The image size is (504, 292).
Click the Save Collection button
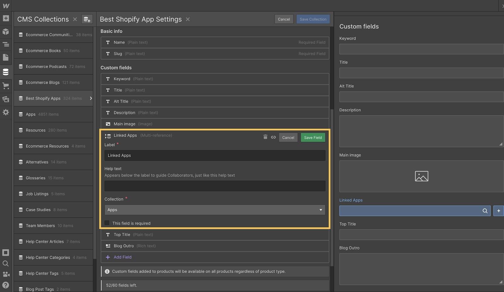tap(313, 19)
